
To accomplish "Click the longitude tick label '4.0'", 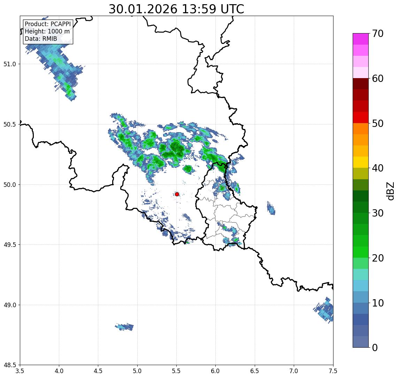I will 59,371.
